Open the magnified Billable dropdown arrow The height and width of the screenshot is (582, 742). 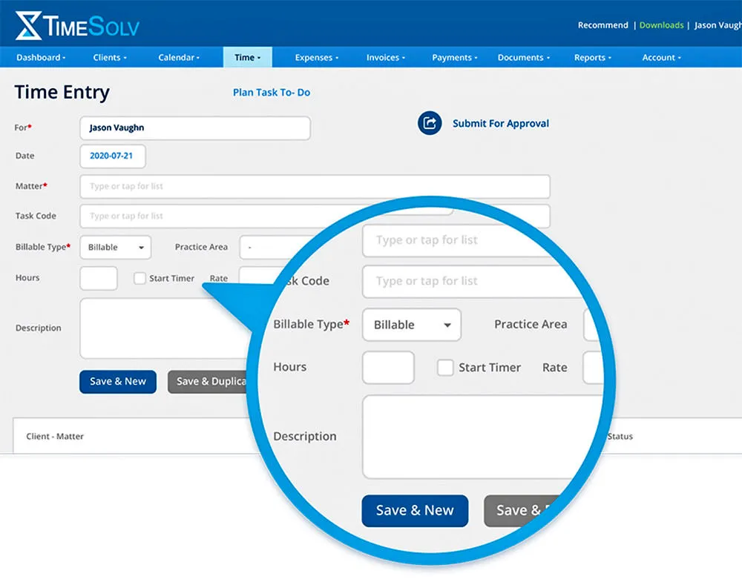447,325
